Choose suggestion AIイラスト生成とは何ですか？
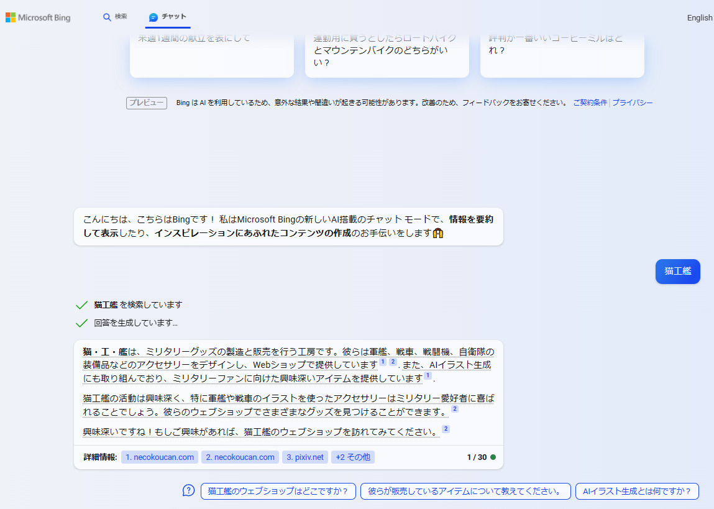Viewport: 714px width, 509px height. (x=637, y=491)
